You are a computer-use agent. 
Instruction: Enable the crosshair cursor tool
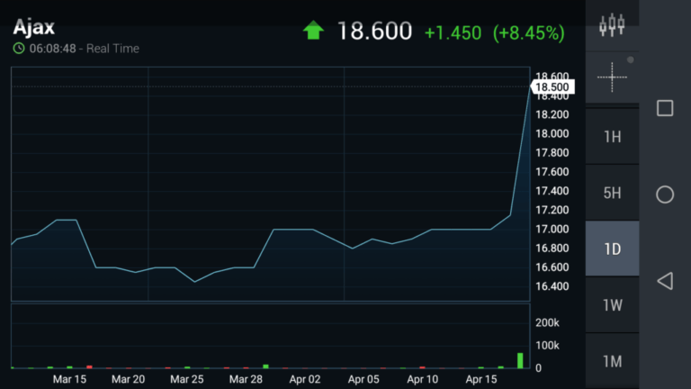coord(612,77)
